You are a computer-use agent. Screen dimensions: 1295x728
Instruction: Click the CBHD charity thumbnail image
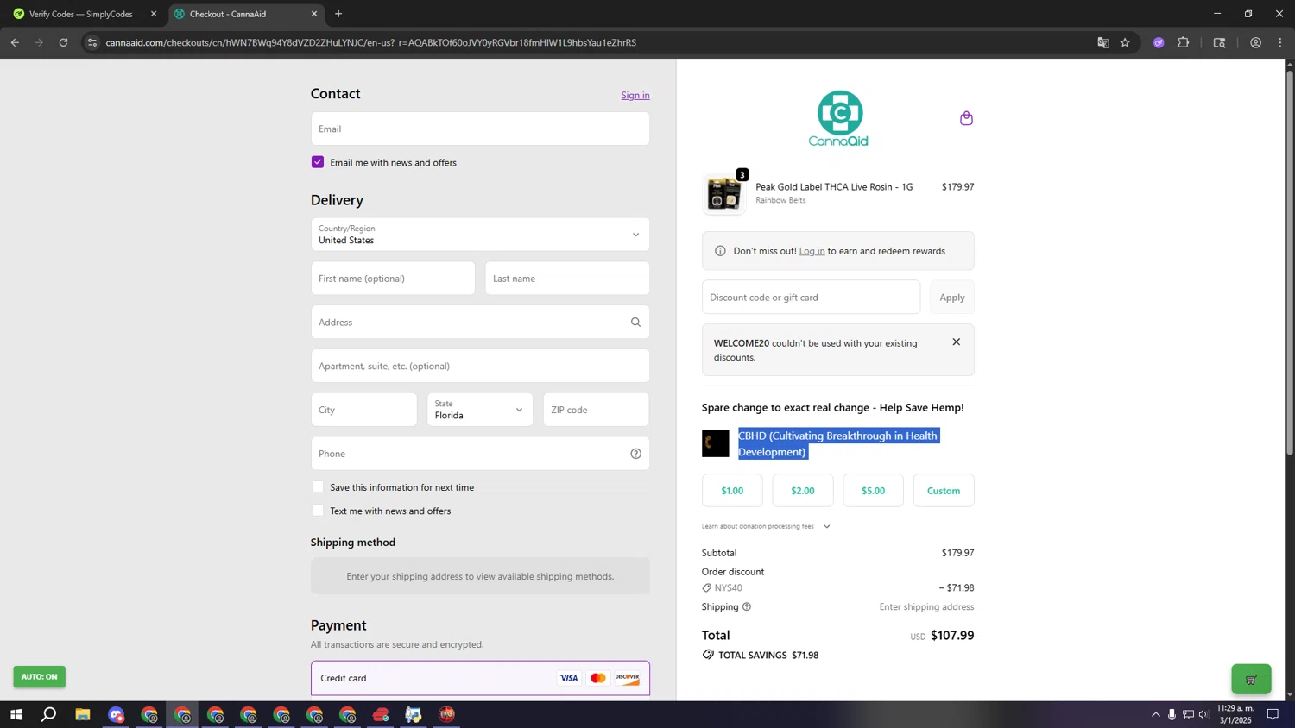tap(715, 443)
